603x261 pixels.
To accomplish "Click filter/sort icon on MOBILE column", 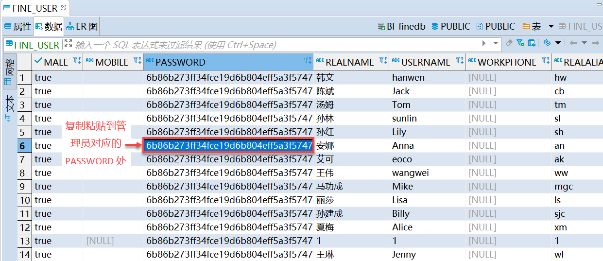I will click(x=137, y=61).
